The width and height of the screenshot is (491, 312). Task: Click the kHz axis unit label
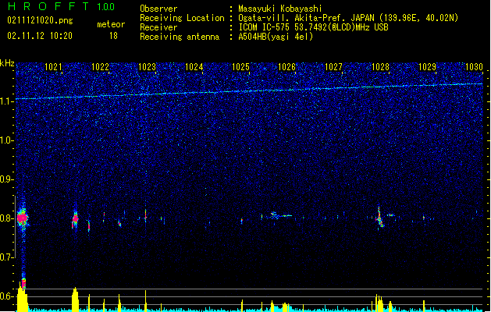(7, 63)
